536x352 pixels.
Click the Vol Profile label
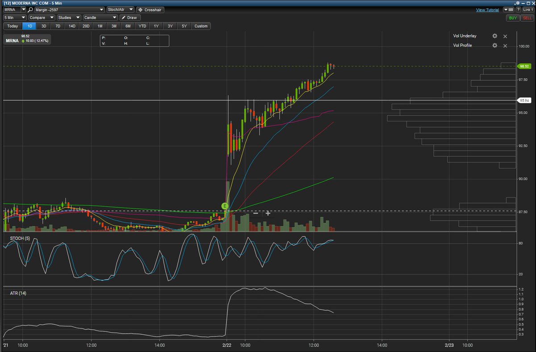(x=462, y=46)
